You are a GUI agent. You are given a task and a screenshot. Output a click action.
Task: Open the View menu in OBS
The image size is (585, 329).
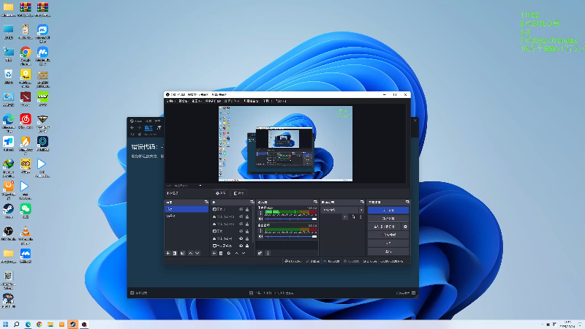click(x=196, y=101)
